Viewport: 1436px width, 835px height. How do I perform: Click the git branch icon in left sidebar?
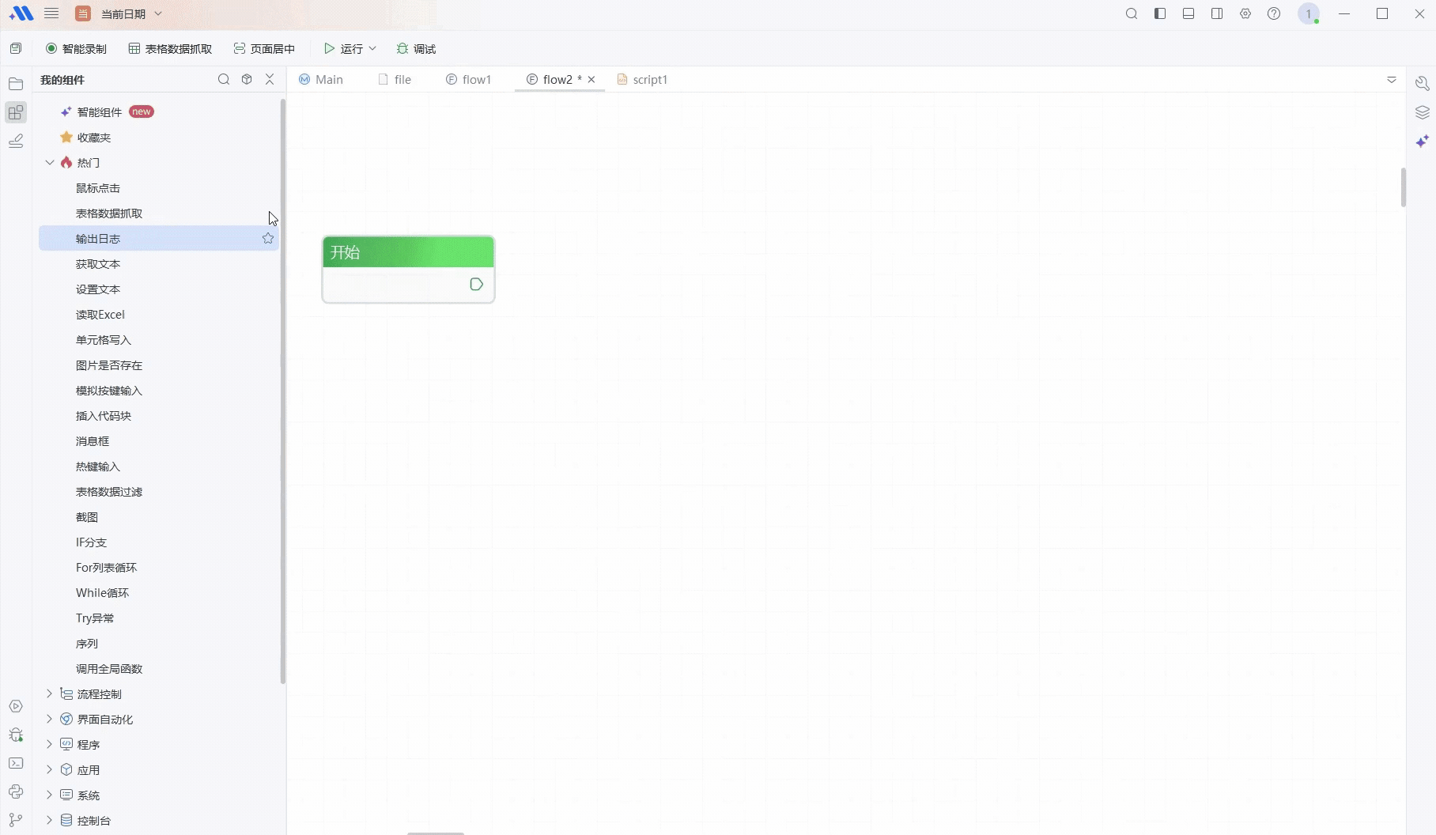16,820
